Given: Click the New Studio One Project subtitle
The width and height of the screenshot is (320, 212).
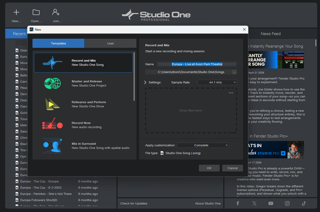Looking at the screenshot, I should tap(89, 85).
